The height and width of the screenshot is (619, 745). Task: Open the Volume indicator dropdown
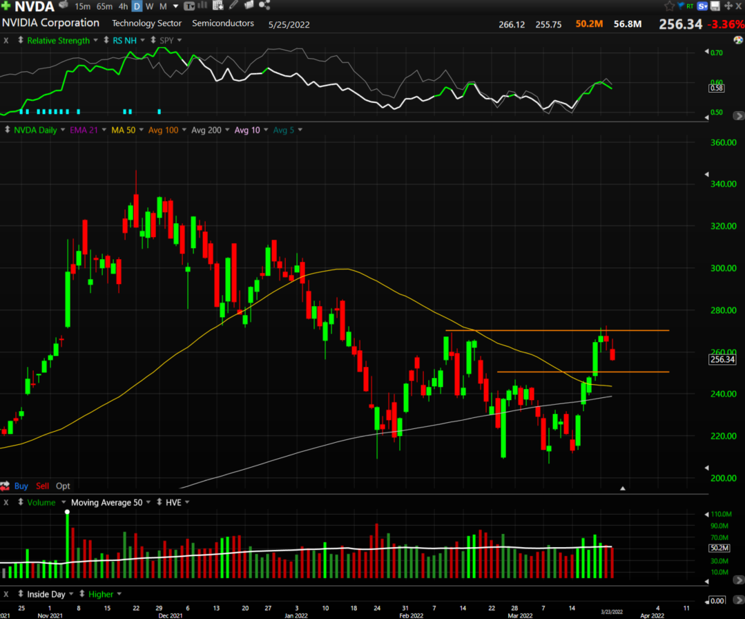[x=64, y=502]
